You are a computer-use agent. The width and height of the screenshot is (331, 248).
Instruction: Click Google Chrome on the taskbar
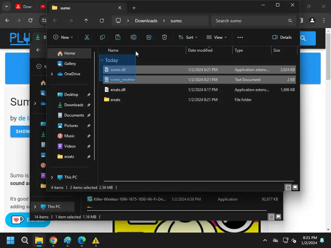coord(53,240)
